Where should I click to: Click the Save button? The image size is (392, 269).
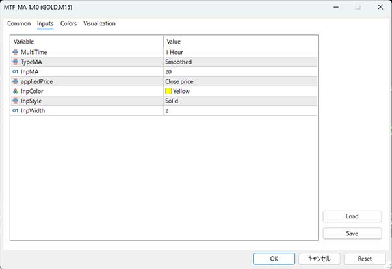[352, 233]
